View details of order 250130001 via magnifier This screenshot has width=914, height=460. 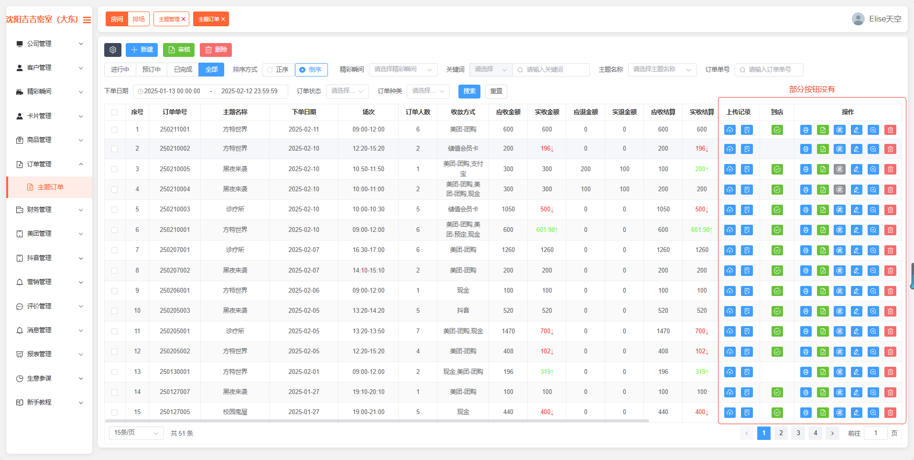[x=873, y=372]
